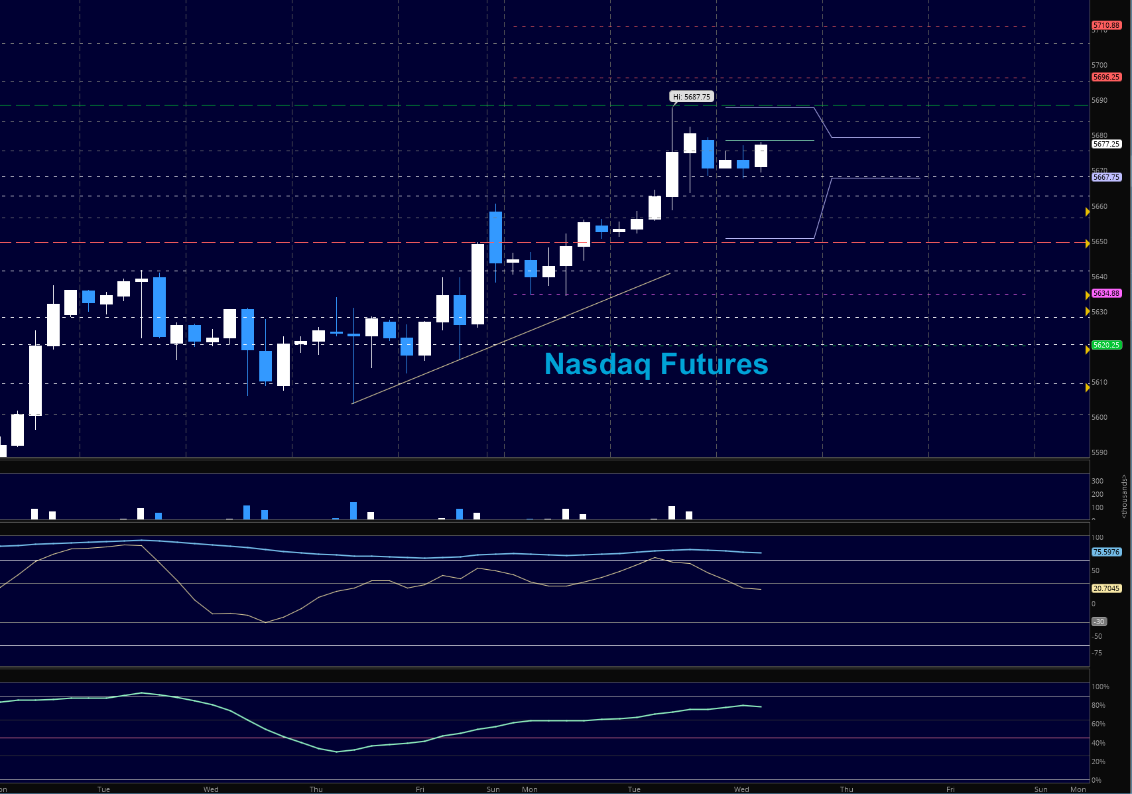The width and height of the screenshot is (1132, 794).
Task: Click the 0% axis tick in bottom panel
Action: pos(1097,780)
